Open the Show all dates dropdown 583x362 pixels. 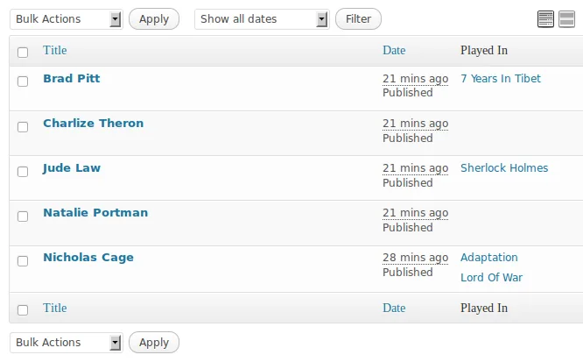pos(262,19)
